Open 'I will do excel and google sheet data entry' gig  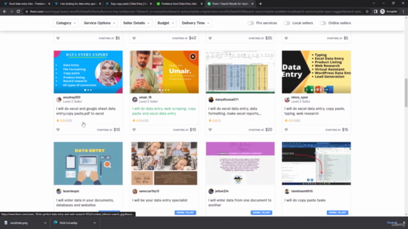(x=86, y=111)
